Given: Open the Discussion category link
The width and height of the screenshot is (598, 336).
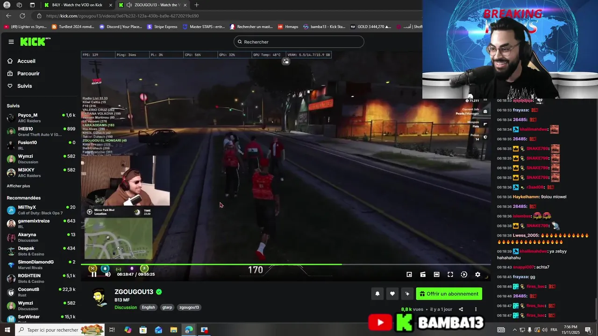Looking at the screenshot, I should (x=126, y=307).
